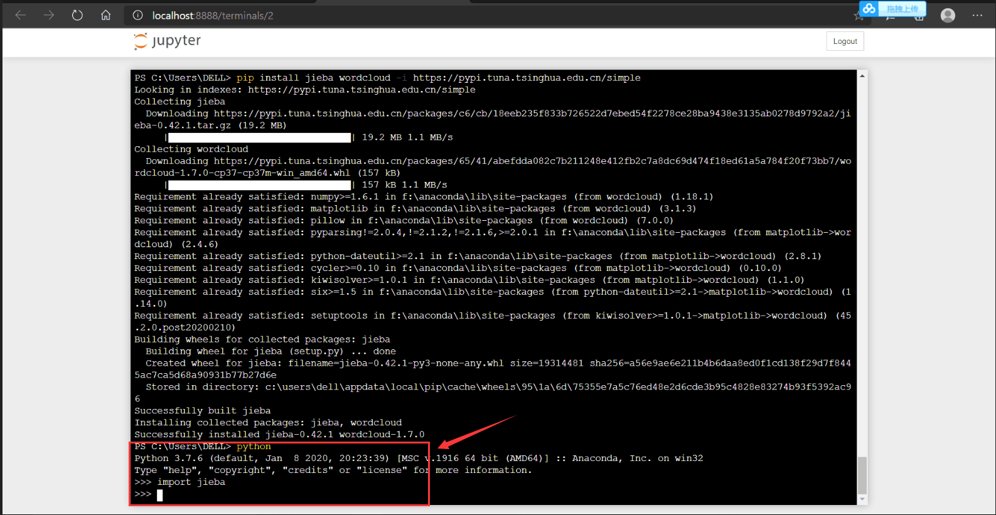The height and width of the screenshot is (515, 996).
Task: Click the 'cycler>=0.10' requirement line
Action: [x=458, y=268]
